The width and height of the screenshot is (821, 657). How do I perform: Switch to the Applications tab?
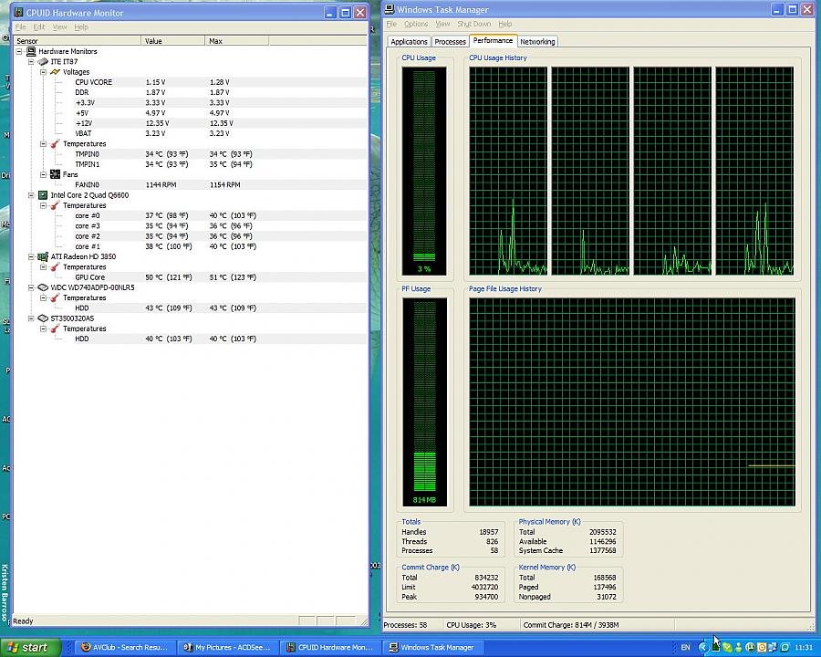click(409, 42)
